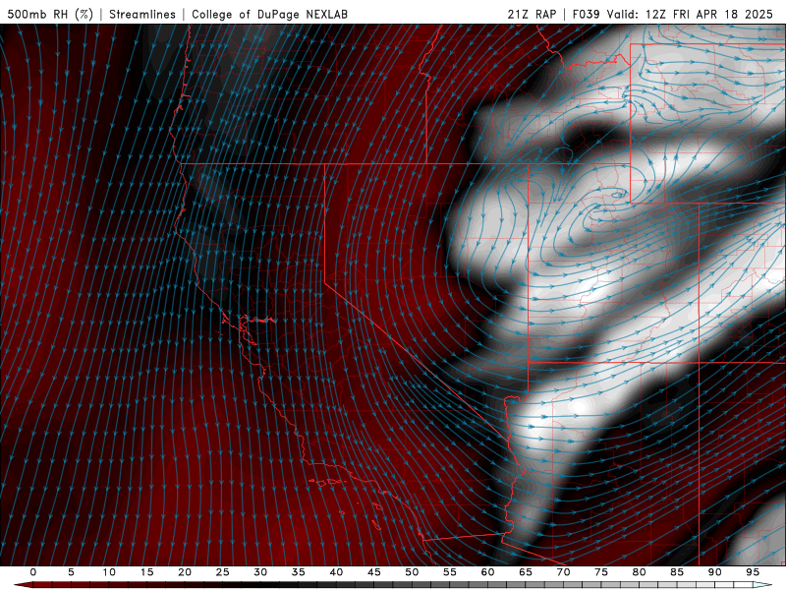Click the color bar label "70"

click(563, 572)
